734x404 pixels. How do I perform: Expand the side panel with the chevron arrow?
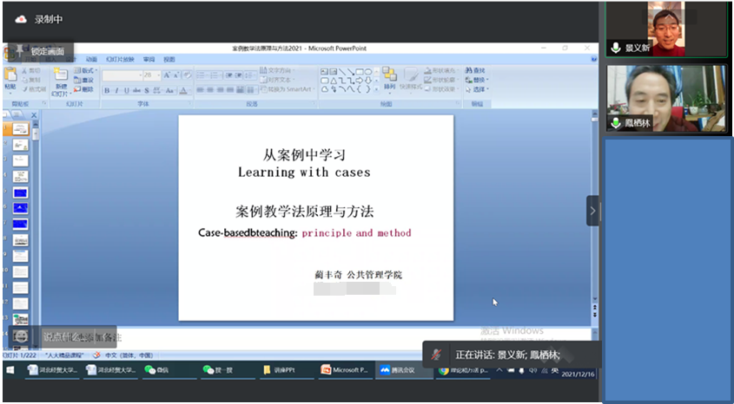[593, 211]
